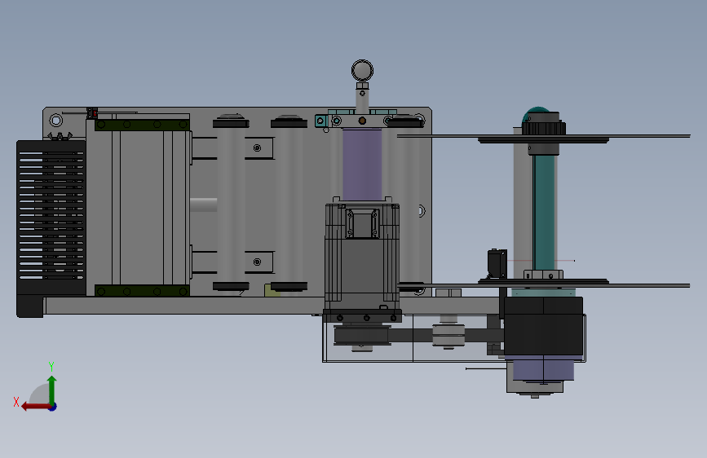Click the green Y axis arrow of the triad
707x458 pixels.
point(52,389)
